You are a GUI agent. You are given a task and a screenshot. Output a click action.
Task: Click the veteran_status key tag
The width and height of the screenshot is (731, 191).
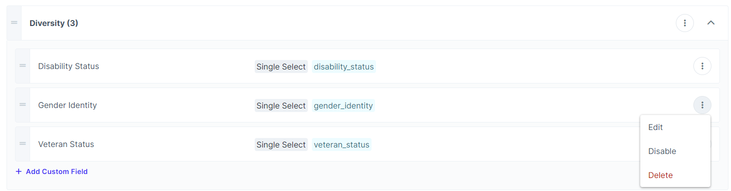[x=341, y=144]
